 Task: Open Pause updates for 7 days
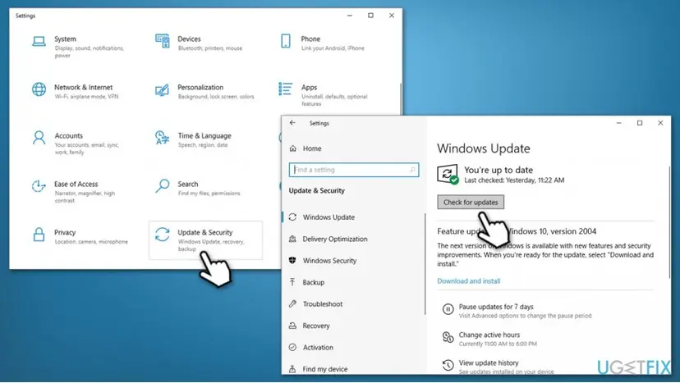click(x=496, y=306)
